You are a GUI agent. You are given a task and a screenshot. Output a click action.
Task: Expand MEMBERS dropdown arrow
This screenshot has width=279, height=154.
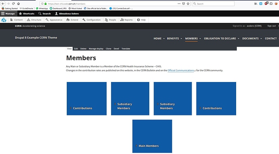point(200,39)
